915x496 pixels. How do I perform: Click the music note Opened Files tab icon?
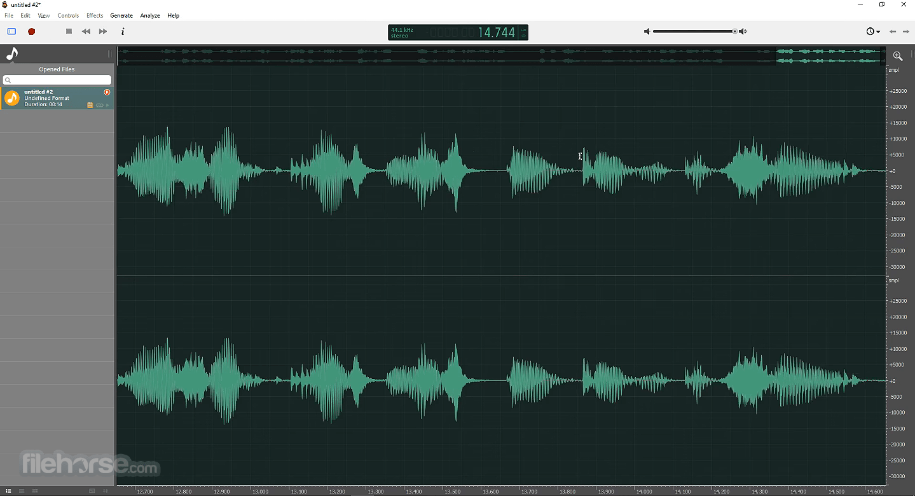tap(12, 54)
